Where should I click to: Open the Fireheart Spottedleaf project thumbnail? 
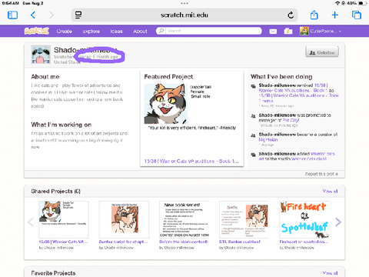tap(304, 219)
